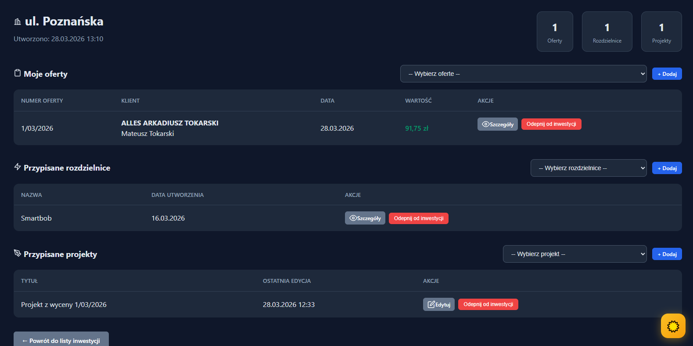Image resolution: width=693 pixels, height=346 pixels.
Task: Click the lightning icon beside Przypisane rozdzielnice
Action: (18, 167)
